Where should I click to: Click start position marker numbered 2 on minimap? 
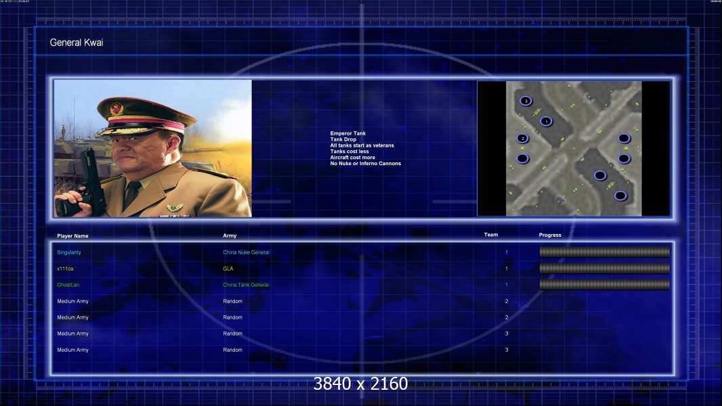[522, 138]
